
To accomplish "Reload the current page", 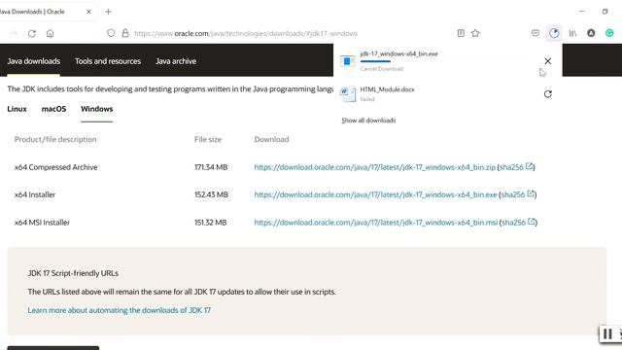I will [x=32, y=33].
